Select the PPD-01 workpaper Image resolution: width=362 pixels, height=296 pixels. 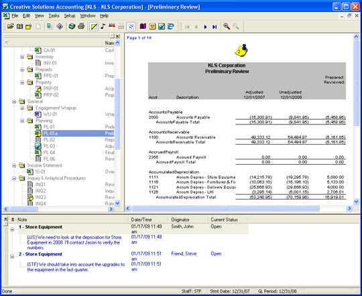point(50,76)
